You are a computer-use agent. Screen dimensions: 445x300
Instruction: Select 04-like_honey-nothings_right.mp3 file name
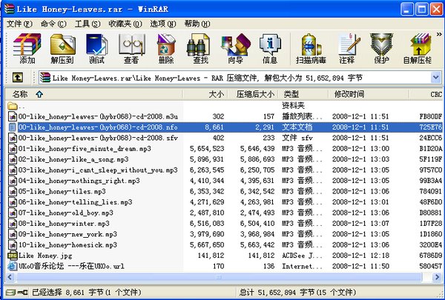pos(79,181)
